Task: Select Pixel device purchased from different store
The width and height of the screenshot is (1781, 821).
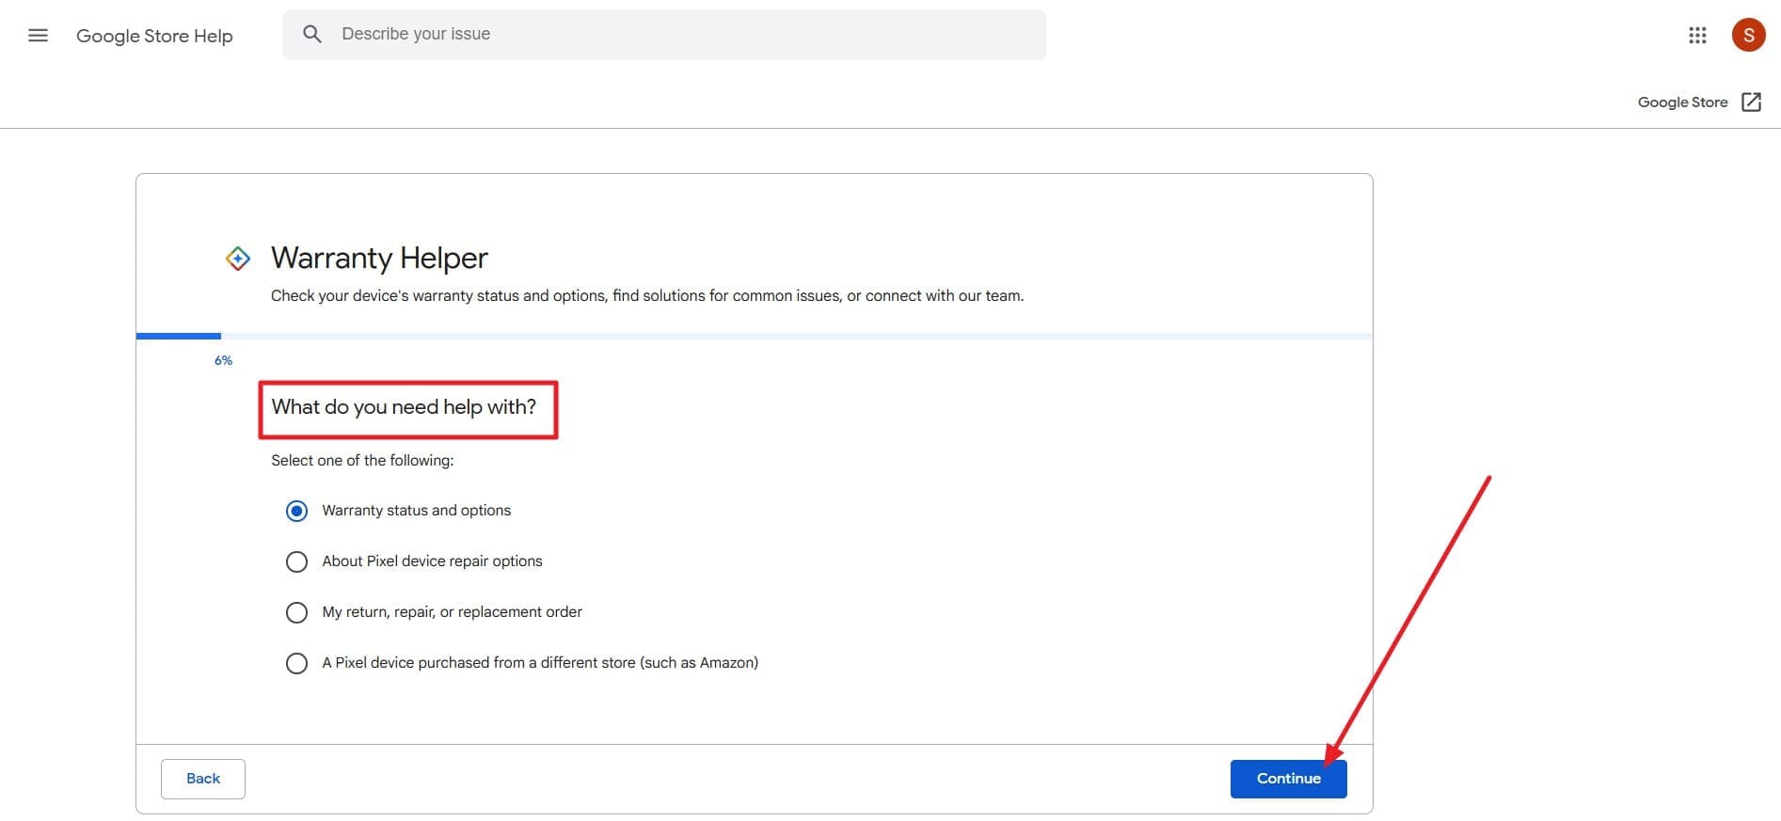Action: point(296,663)
